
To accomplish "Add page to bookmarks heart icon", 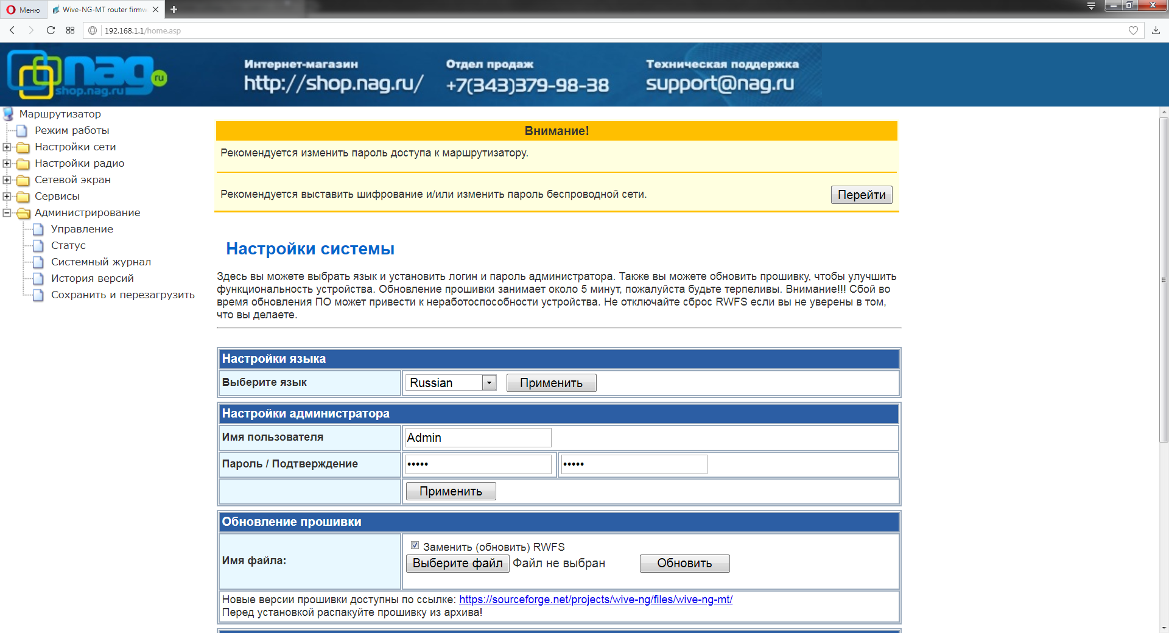I will pos(1133,30).
